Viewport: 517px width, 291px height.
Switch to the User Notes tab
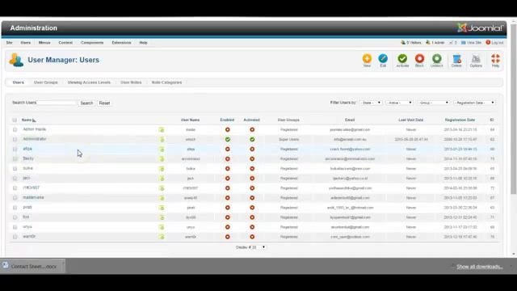click(x=131, y=82)
